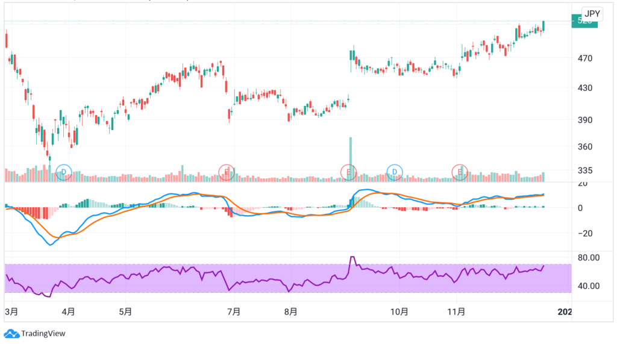Click the 335 price scale label

(x=586, y=170)
